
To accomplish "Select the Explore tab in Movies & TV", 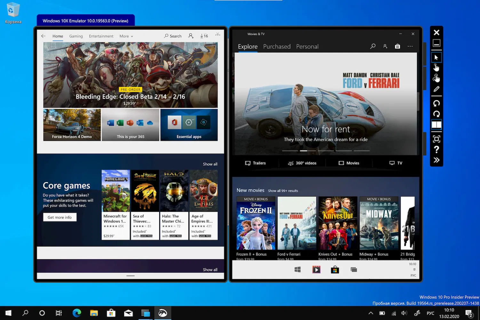I will point(248,47).
